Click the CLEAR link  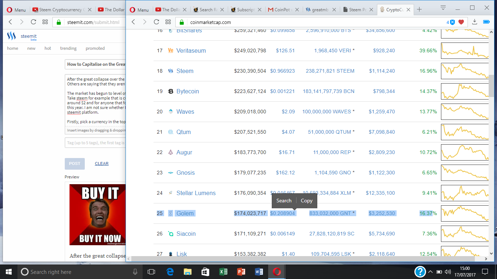click(x=102, y=163)
